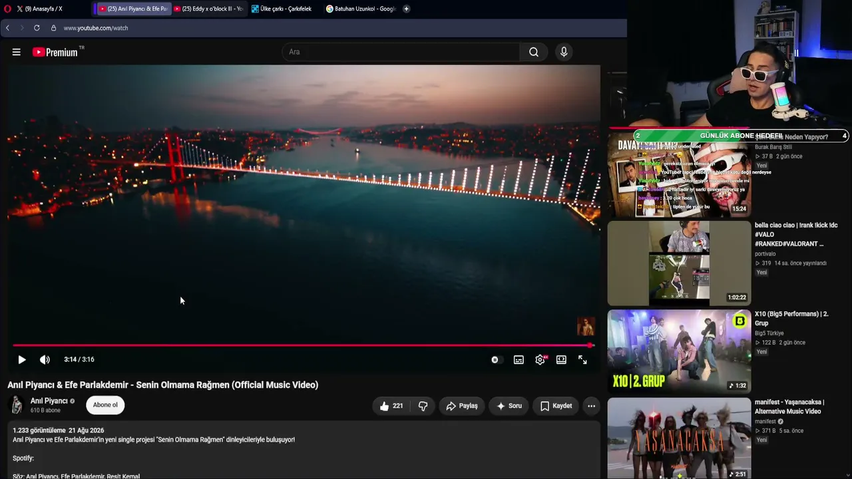This screenshot has width=852, height=479.
Task: Open the 15:24 recommended video thumbnail
Action: pos(679,176)
